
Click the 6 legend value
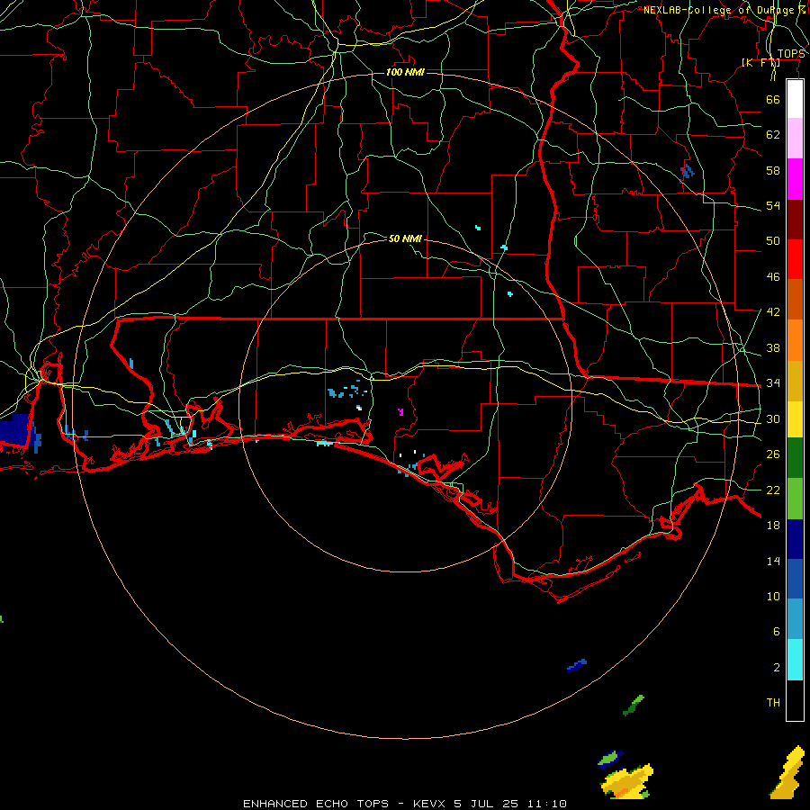point(777,631)
